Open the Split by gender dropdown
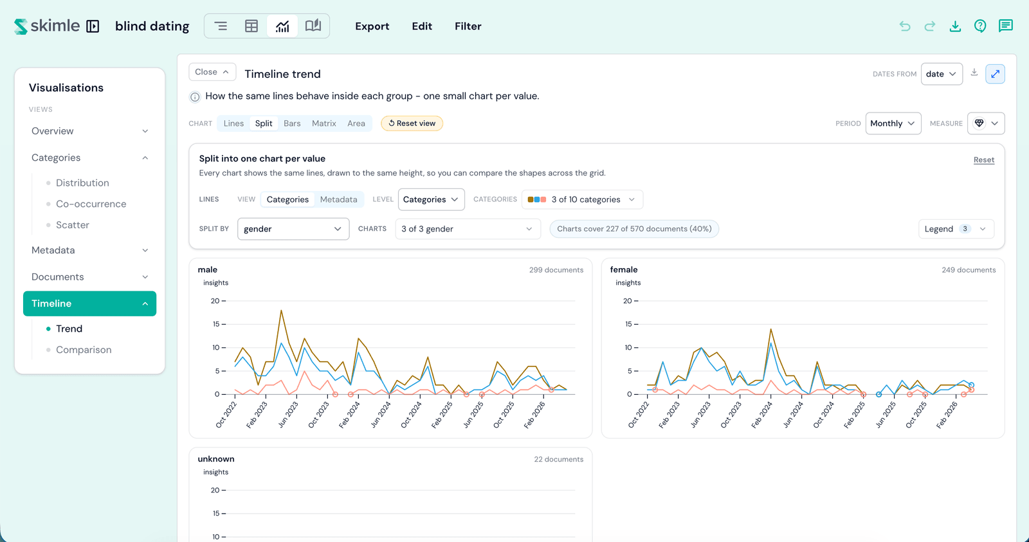 pyautogui.click(x=293, y=229)
